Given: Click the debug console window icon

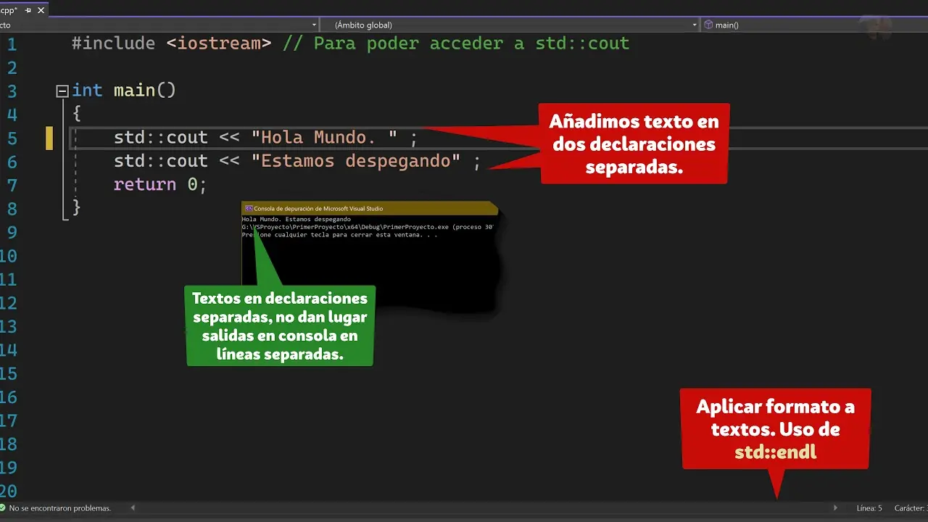Looking at the screenshot, I should [249, 209].
